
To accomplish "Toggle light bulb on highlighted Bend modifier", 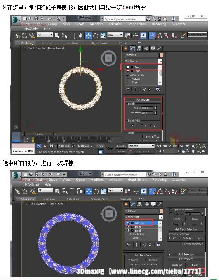I will tap(128, 67).
